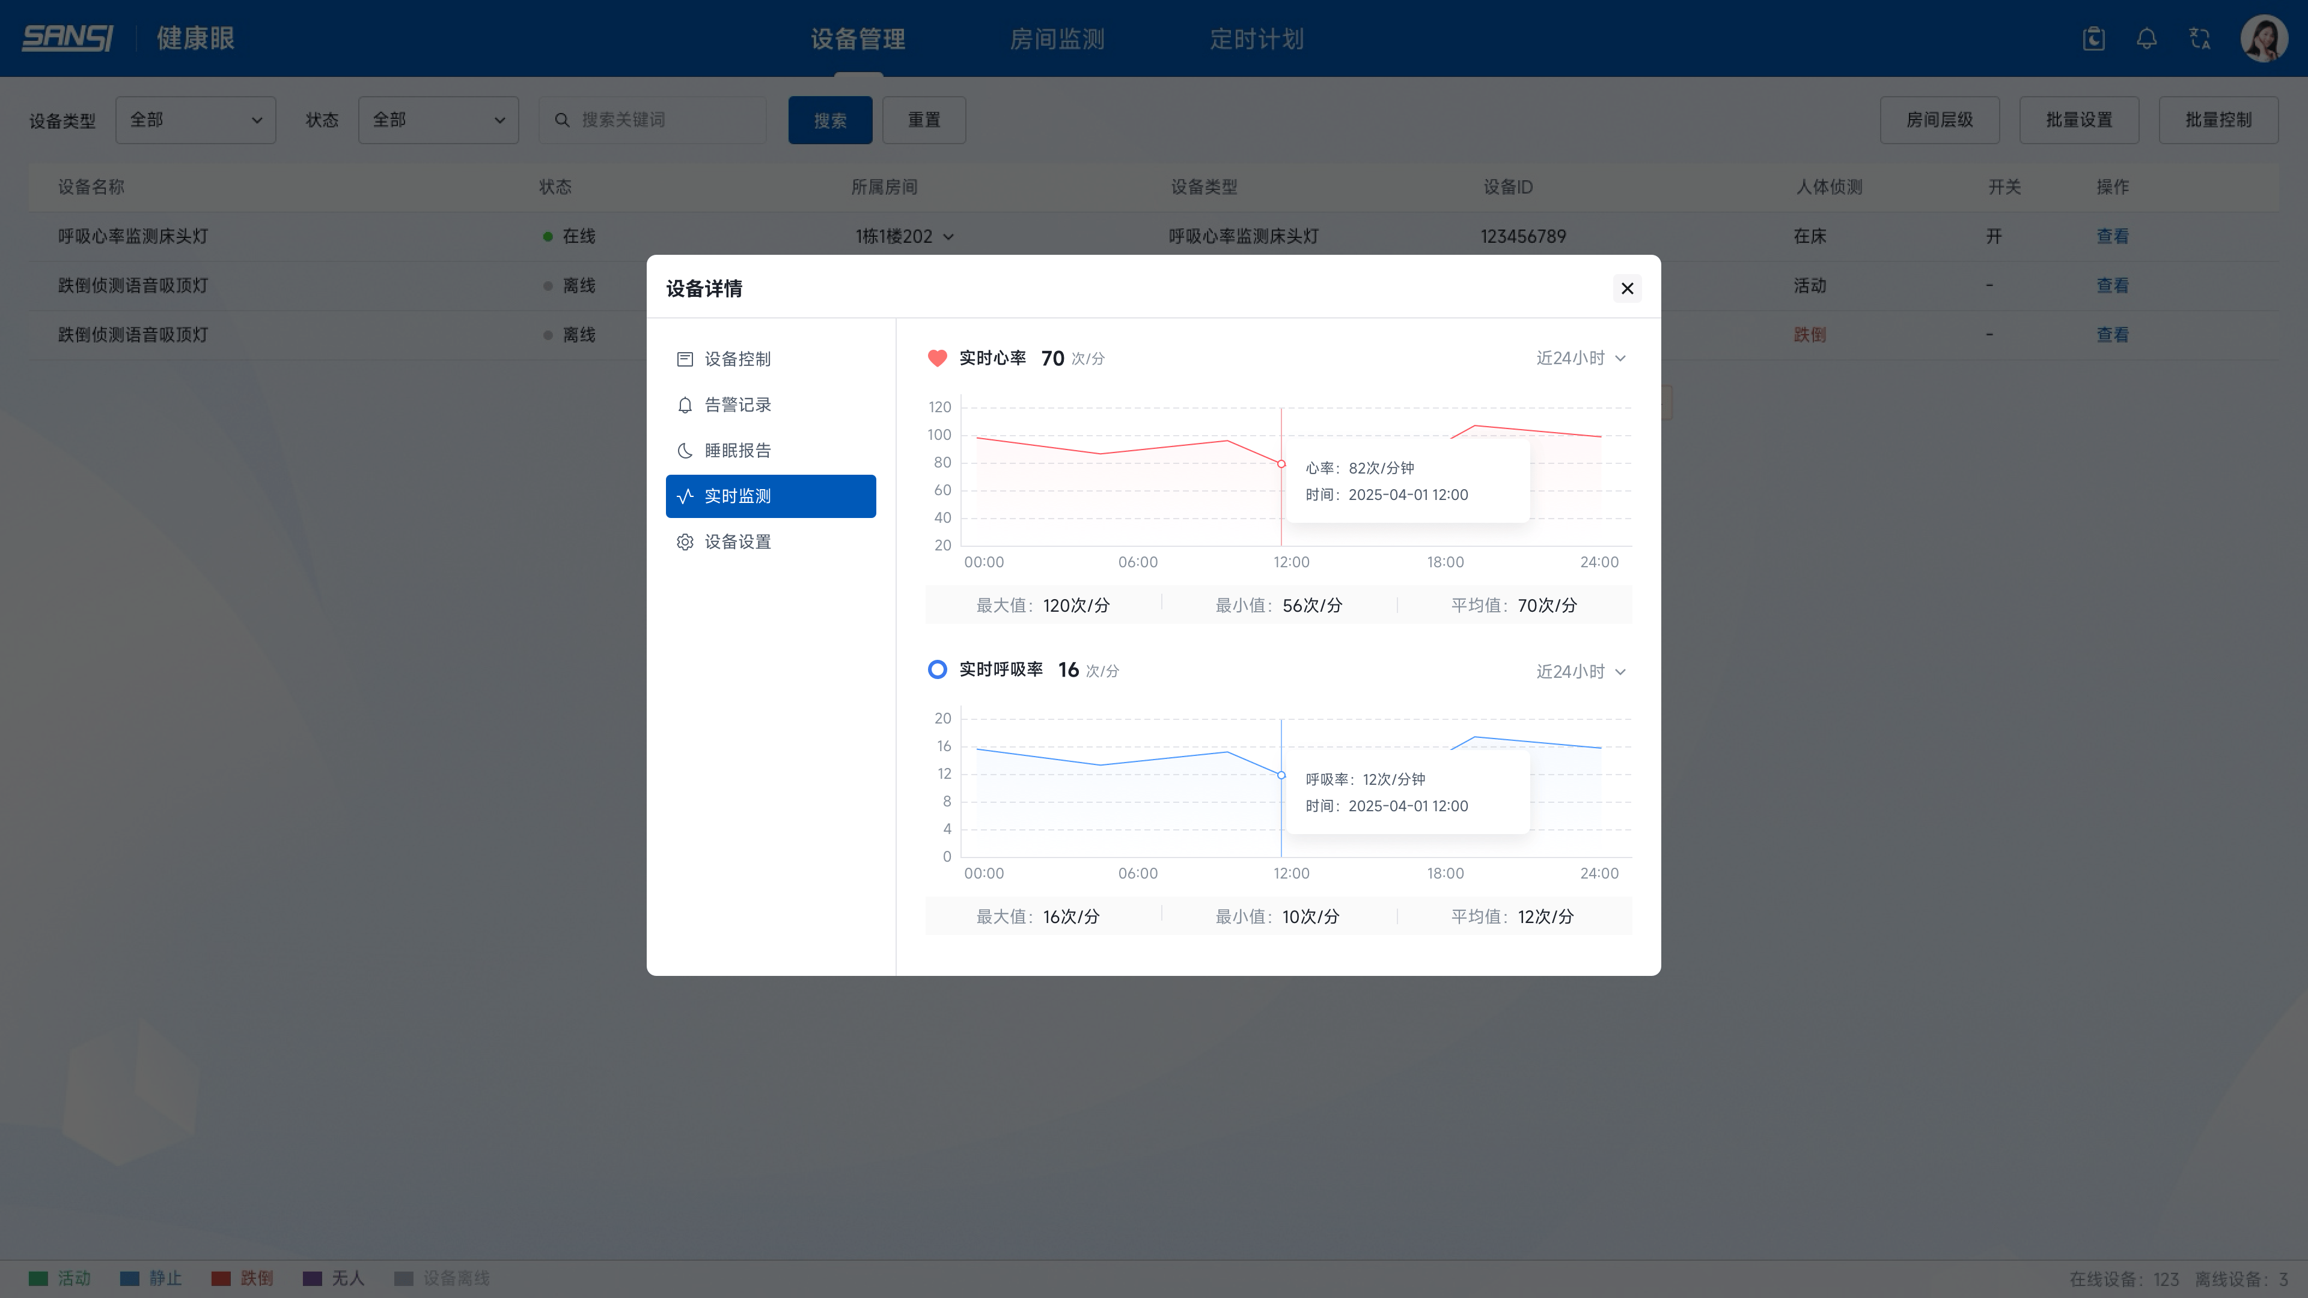The width and height of the screenshot is (2308, 1298).
Task: Click 最小值 10次/分 breathing stat
Action: click(x=1277, y=916)
